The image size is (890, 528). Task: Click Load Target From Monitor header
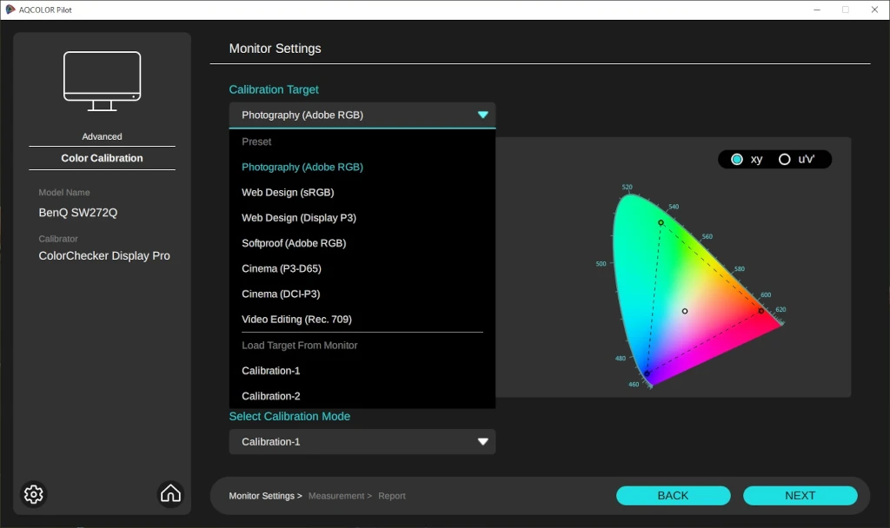[x=300, y=346]
